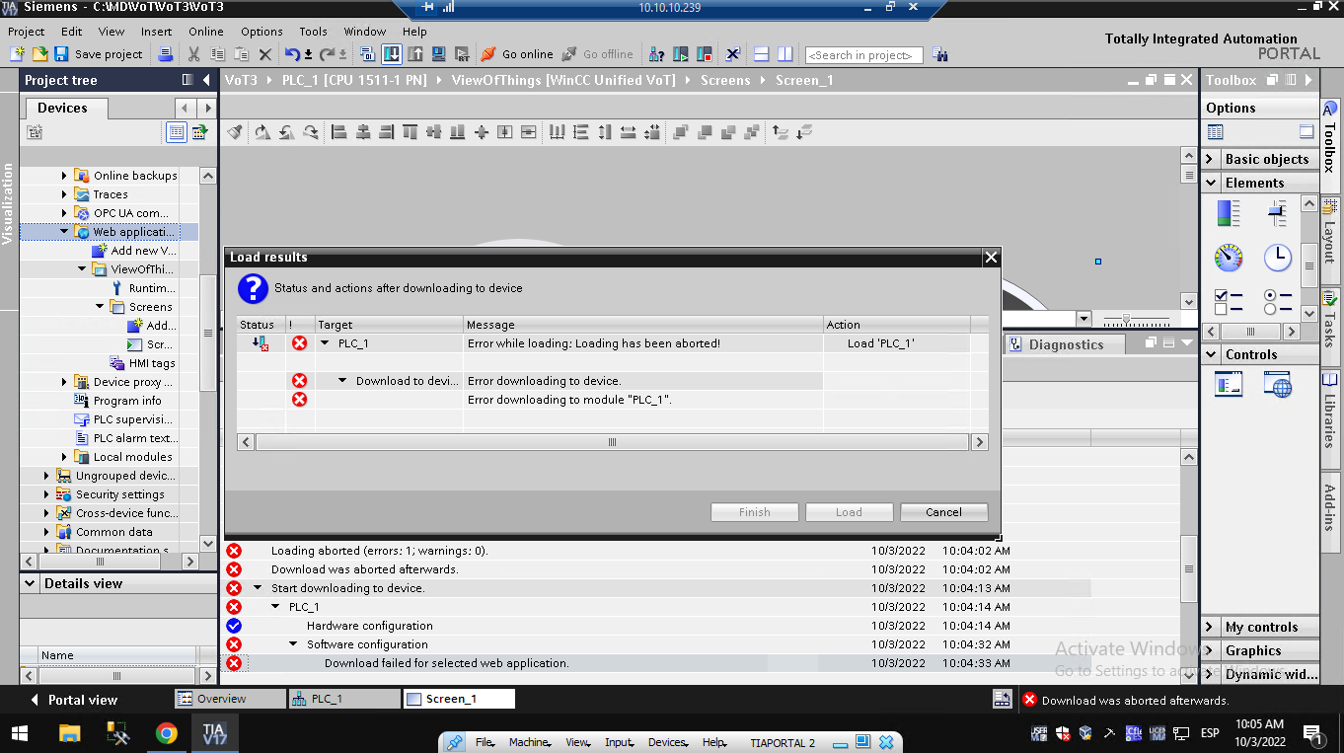Split editor space horizontally
This screenshot has height=753, width=1344.
tap(762, 54)
